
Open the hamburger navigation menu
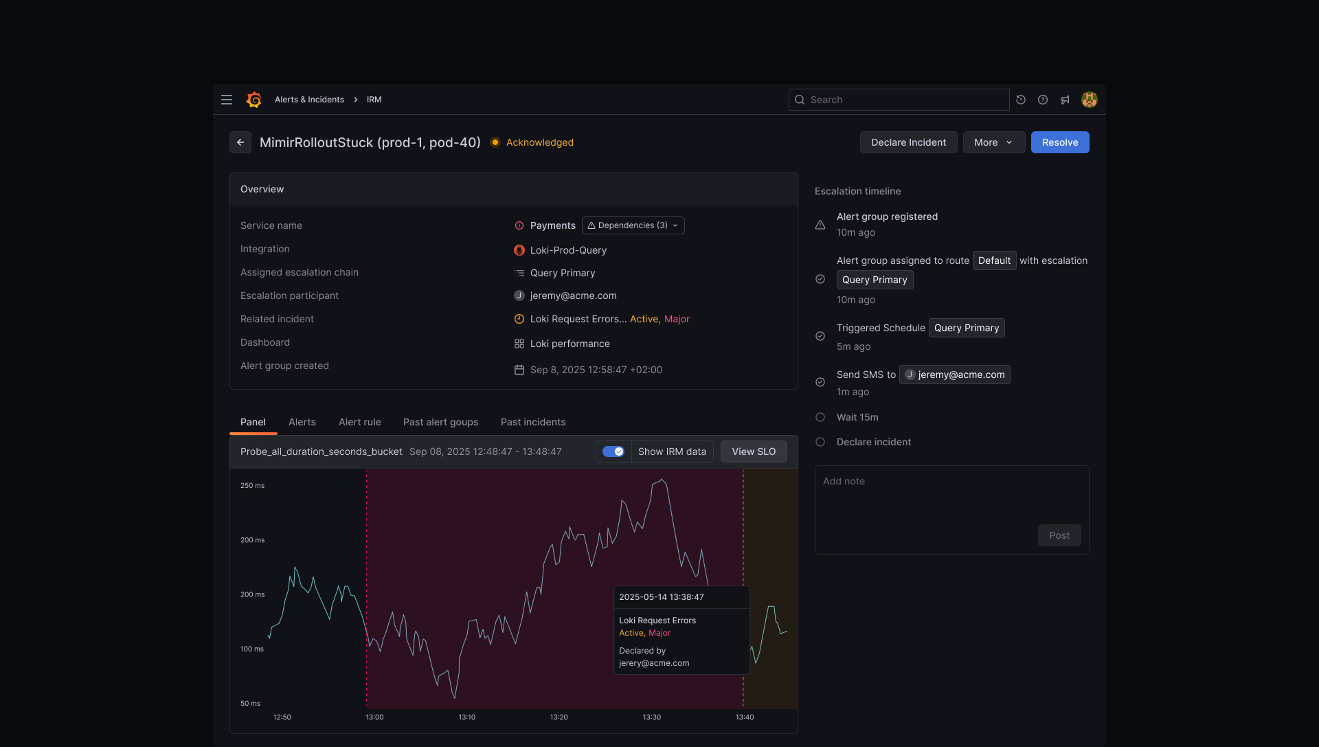tap(227, 100)
